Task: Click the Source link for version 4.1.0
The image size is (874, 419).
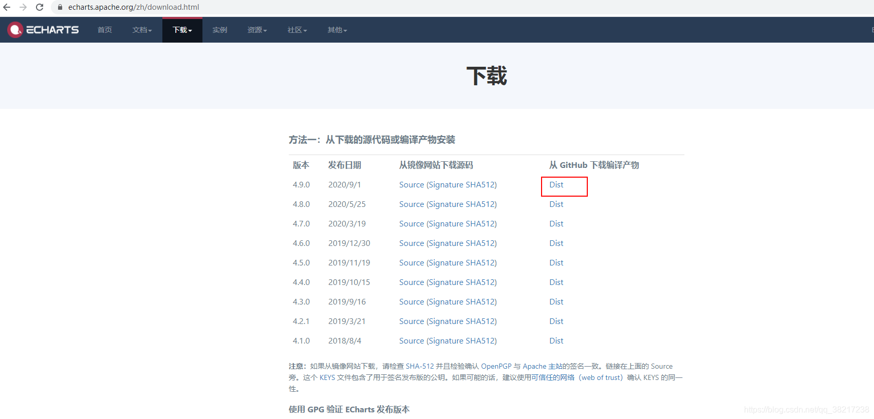Action: coord(412,341)
